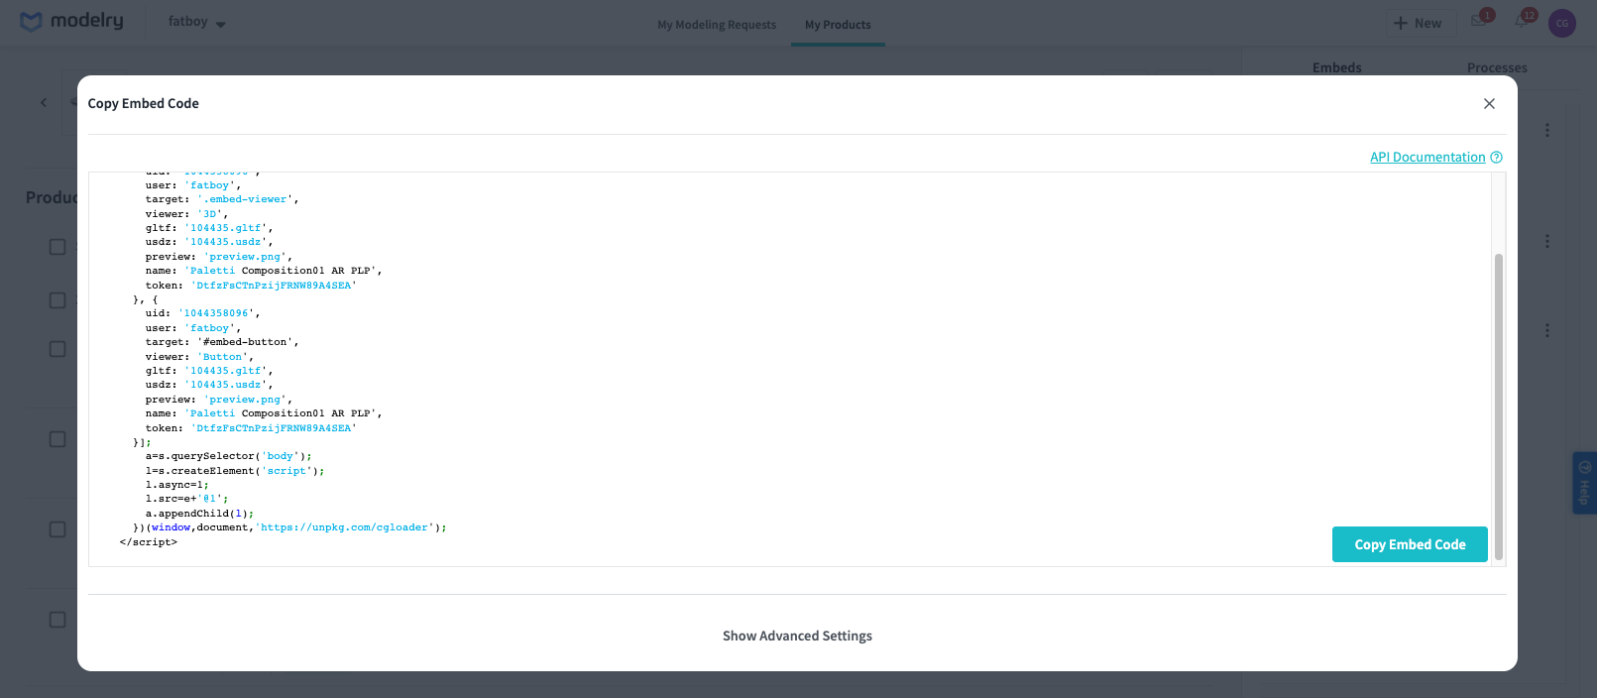Click the modelry logo
The height and width of the screenshot is (698, 1597).
point(72,21)
